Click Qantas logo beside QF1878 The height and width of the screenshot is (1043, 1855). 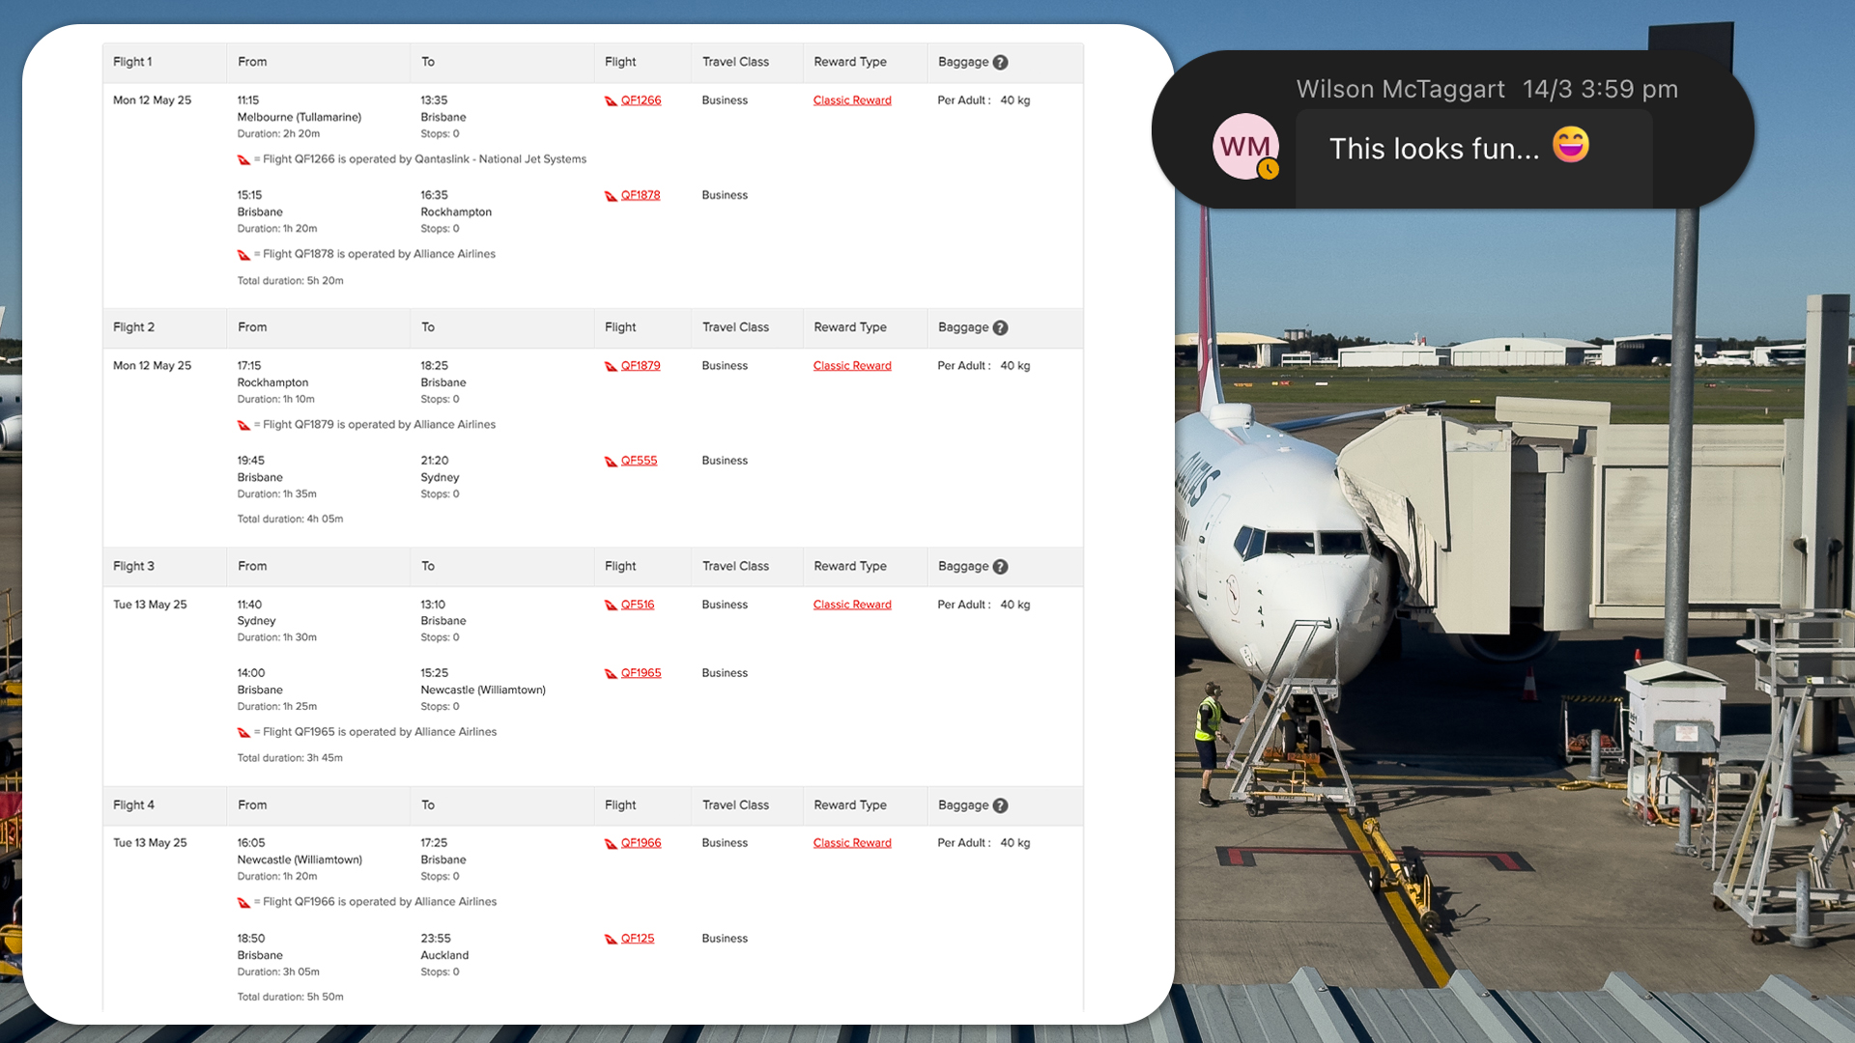611,196
